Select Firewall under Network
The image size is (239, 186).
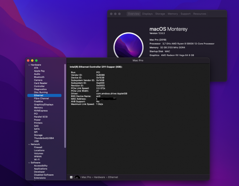pyautogui.click(x=38, y=147)
